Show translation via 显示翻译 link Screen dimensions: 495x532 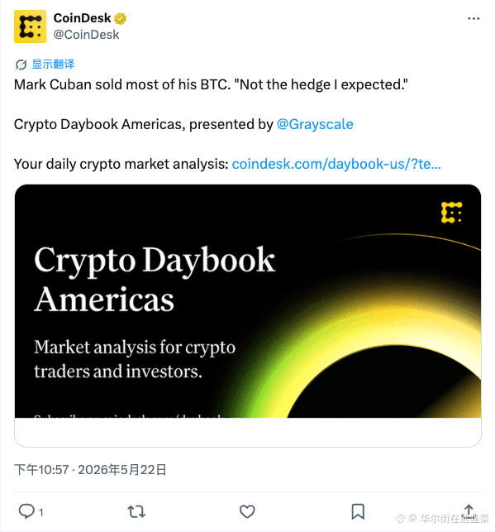pos(53,65)
